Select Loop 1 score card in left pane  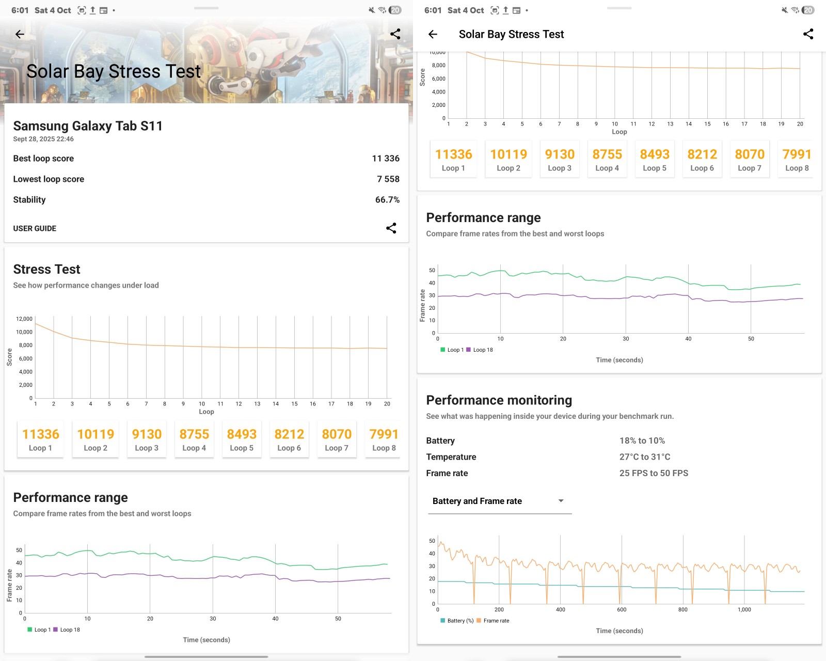coord(40,440)
